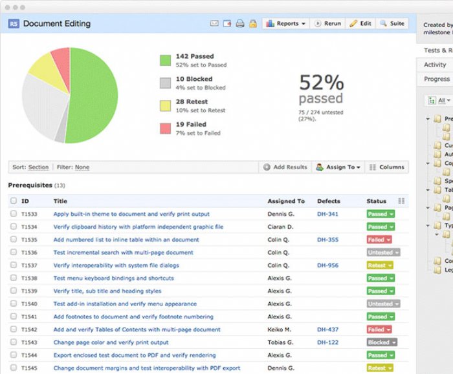Screen dimensions: 453x374
Task: Click the column settings icon beside Status header
Action: [x=401, y=201]
